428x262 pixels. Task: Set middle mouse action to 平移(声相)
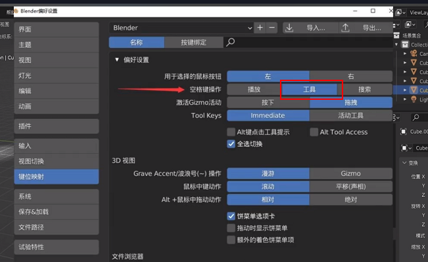(x=351, y=187)
